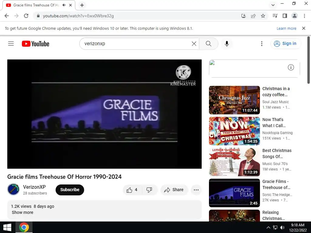Click the ad info icon
This screenshot has width=311, height=233.
291,67
